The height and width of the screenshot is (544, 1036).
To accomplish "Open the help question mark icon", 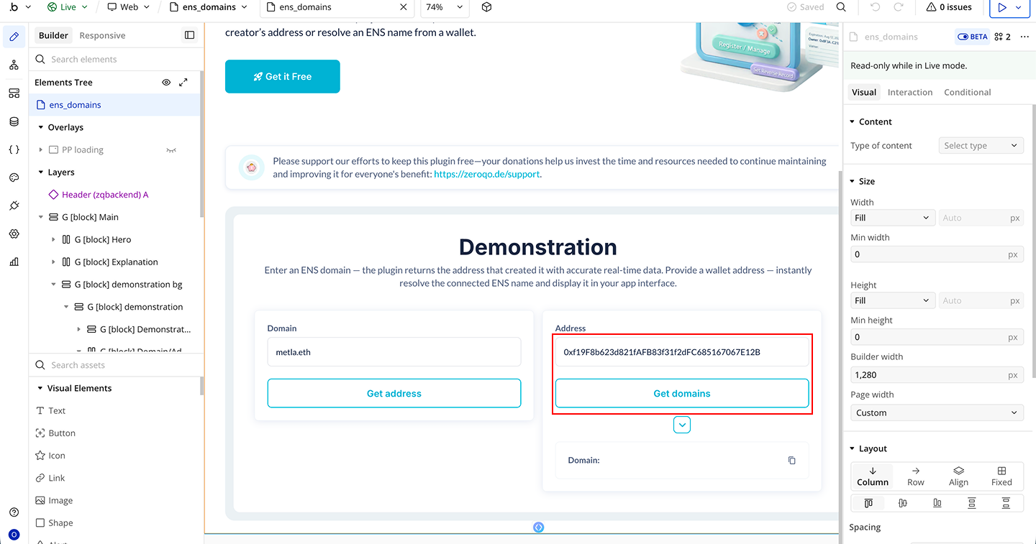I will [14, 512].
